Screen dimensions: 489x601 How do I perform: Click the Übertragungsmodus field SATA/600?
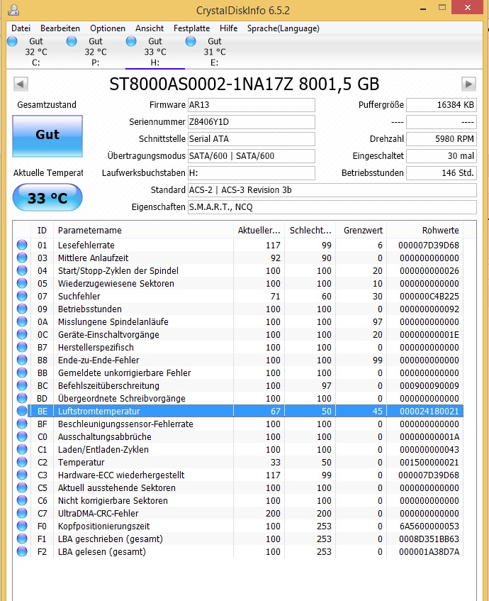coord(251,156)
